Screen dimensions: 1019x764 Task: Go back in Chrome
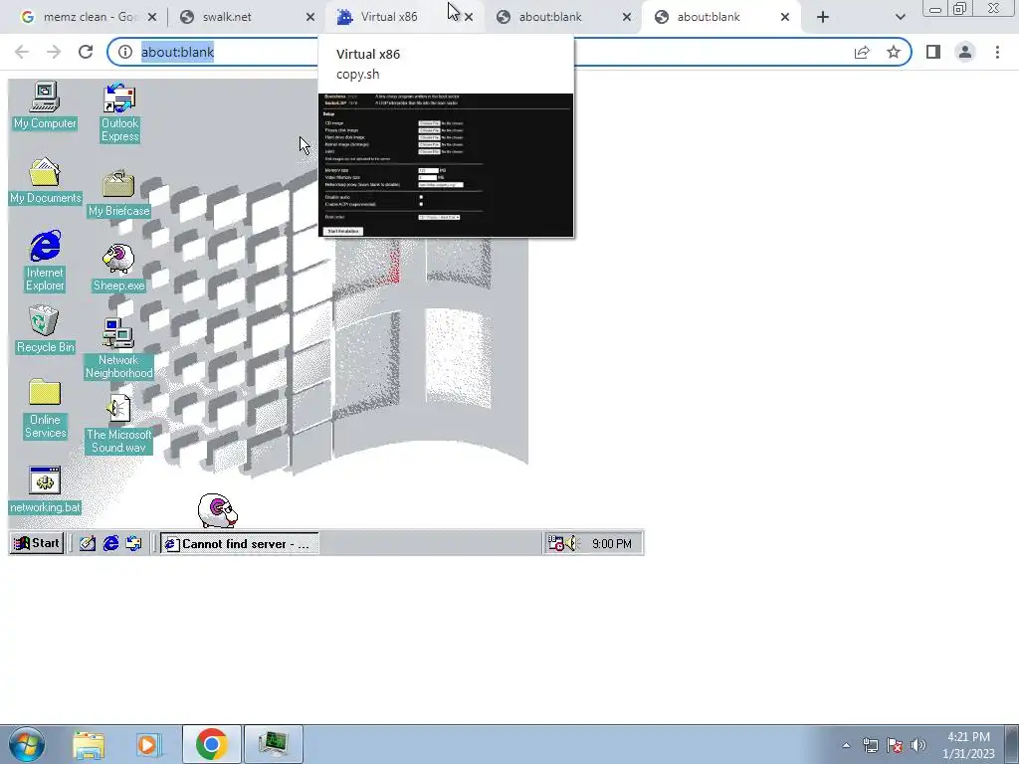coord(22,52)
